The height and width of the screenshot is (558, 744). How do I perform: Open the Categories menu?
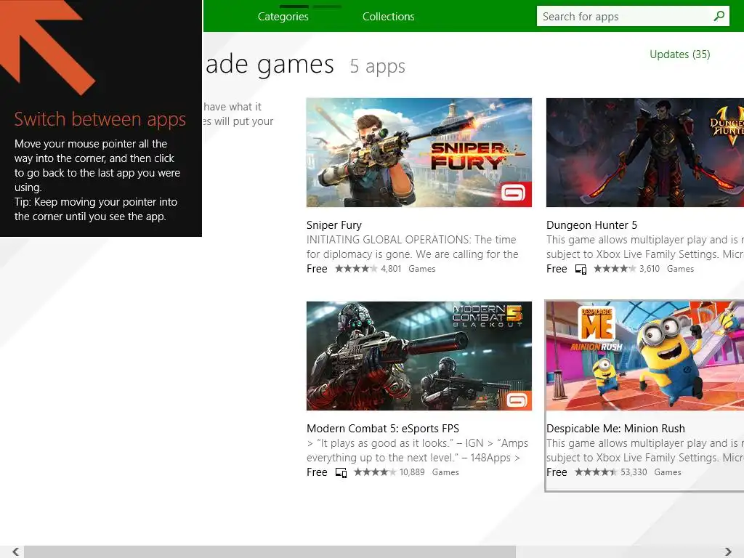pyautogui.click(x=283, y=17)
